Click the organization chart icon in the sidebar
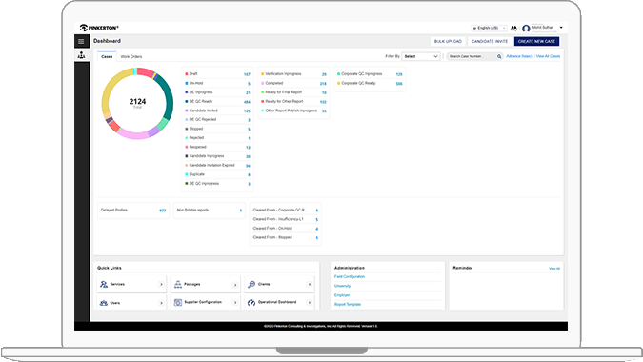Image resolution: width=643 pixels, height=362 pixels. tap(82, 55)
